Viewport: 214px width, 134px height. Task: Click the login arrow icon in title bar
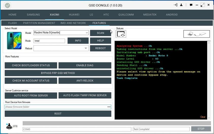coord(175,5)
